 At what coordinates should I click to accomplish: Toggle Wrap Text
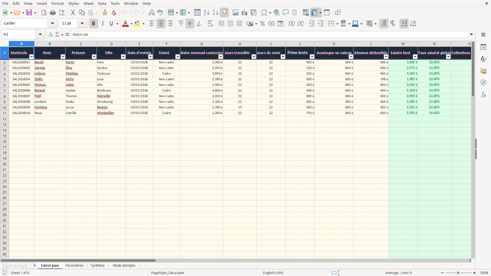click(210, 24)
